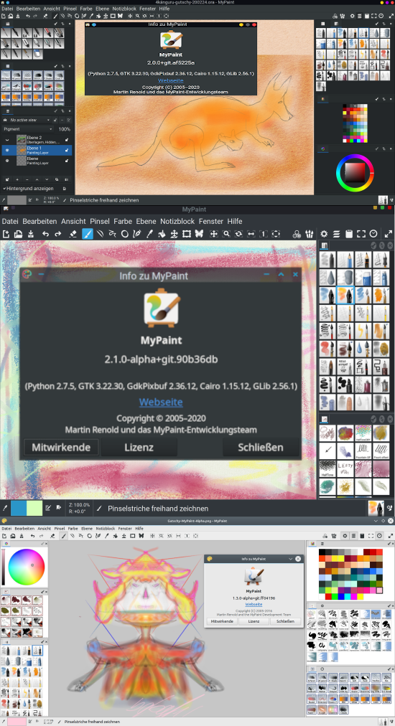
Task: Toggle eraser mode in 2.1.0-alpha toolbar
Action: (x=73, y=234)
